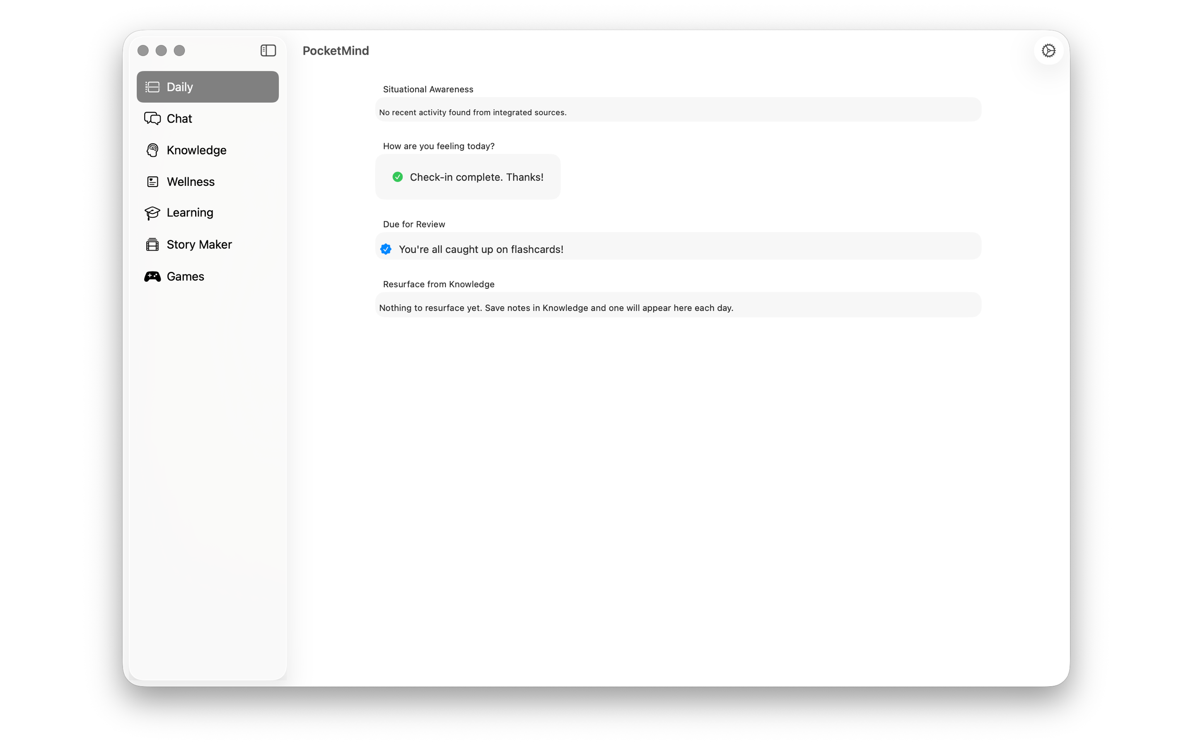Click the Daily list icon in sidebar
Screen dimensions: 1193x745
[x=152, y=87]
